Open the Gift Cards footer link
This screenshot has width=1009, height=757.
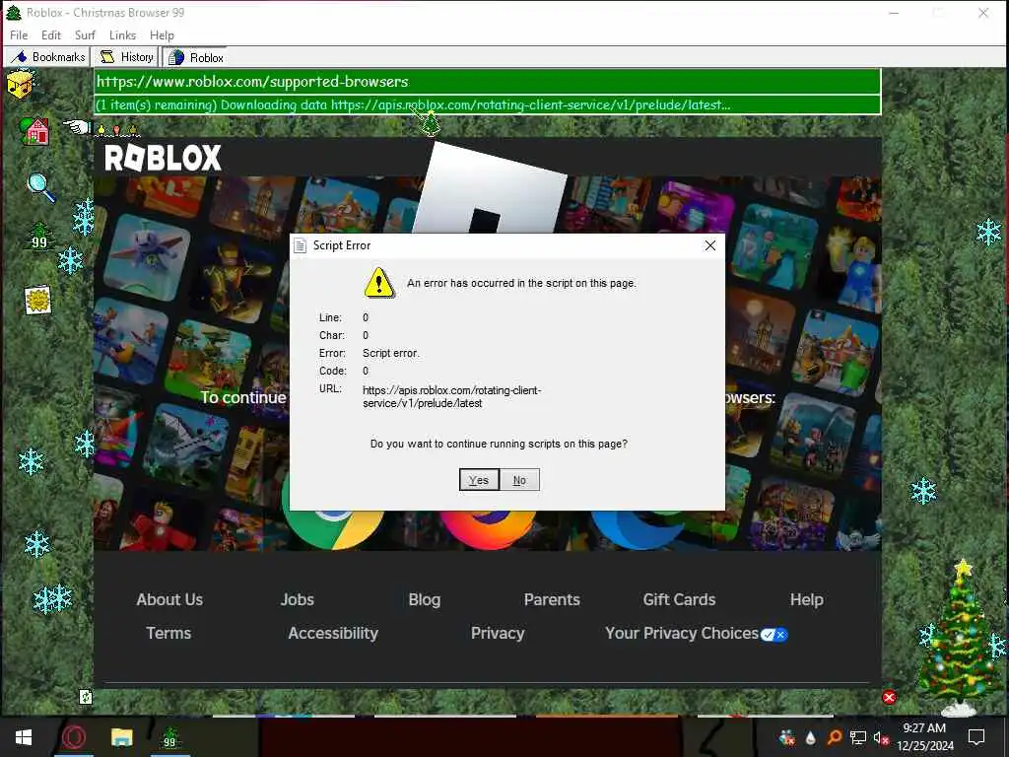tap(679, 599)
